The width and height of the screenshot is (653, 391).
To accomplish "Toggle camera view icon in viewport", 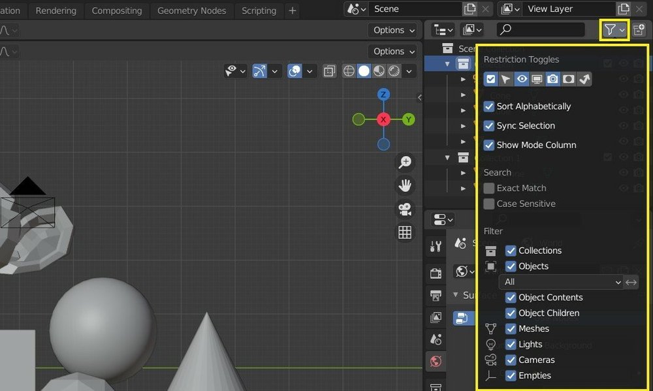I will click(405, 209).
